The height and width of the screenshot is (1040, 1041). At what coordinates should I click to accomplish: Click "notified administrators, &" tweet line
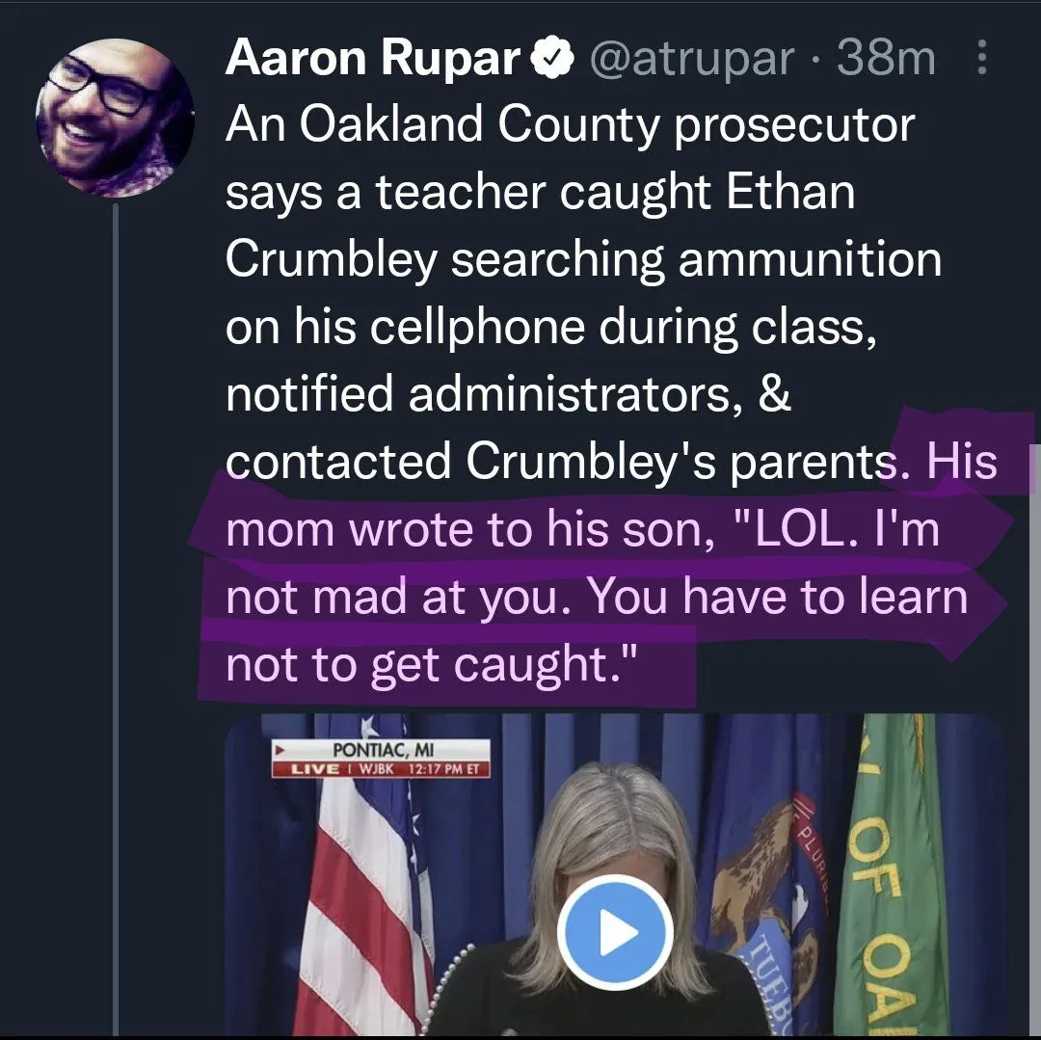508,395
